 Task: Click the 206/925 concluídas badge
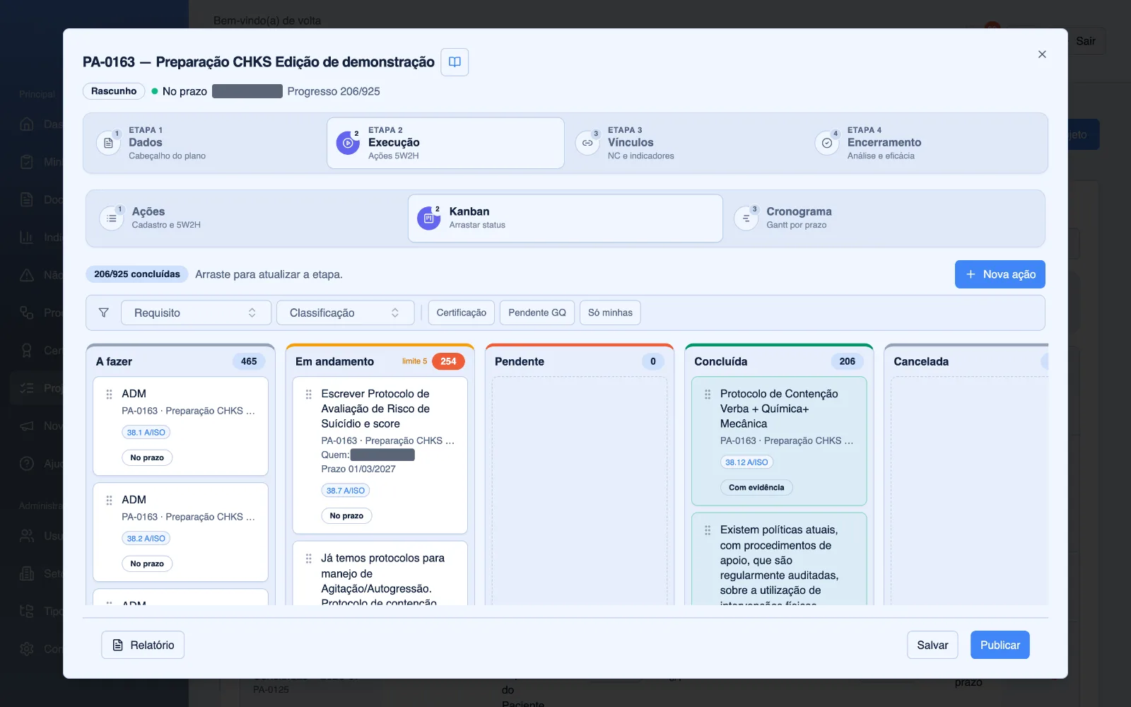pyautogui.click(x=137, y=274)
